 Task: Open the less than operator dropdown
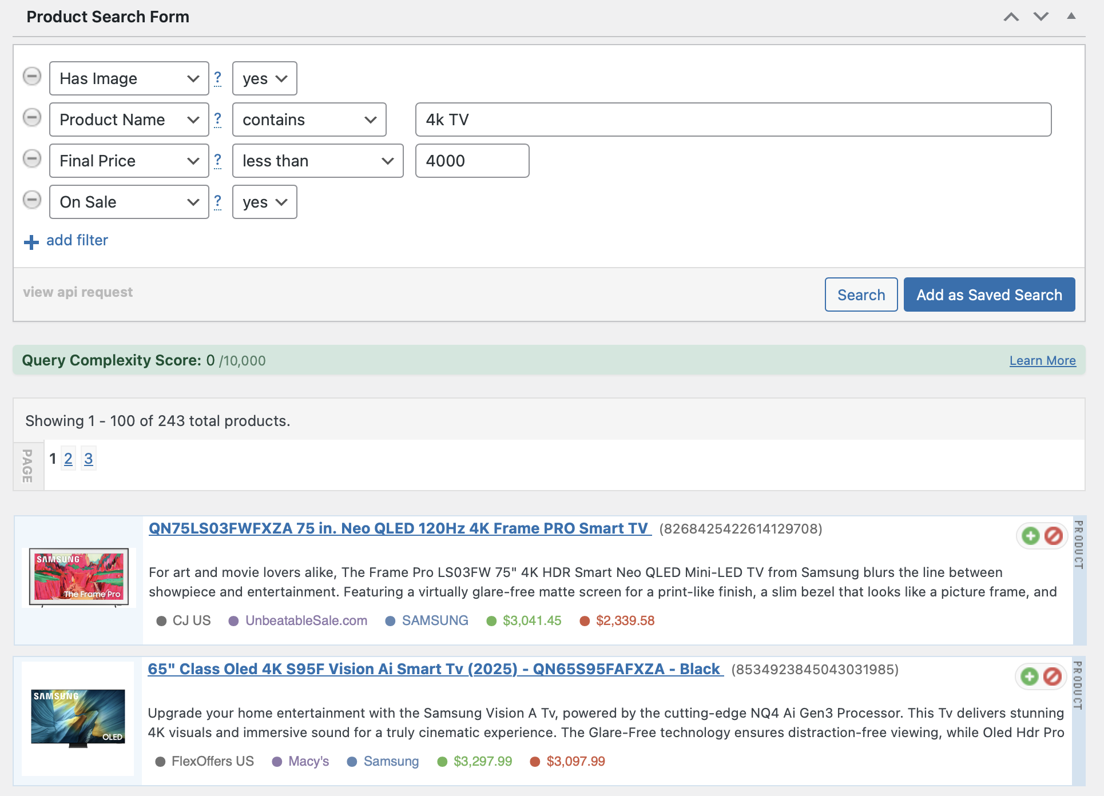(317, 161)
